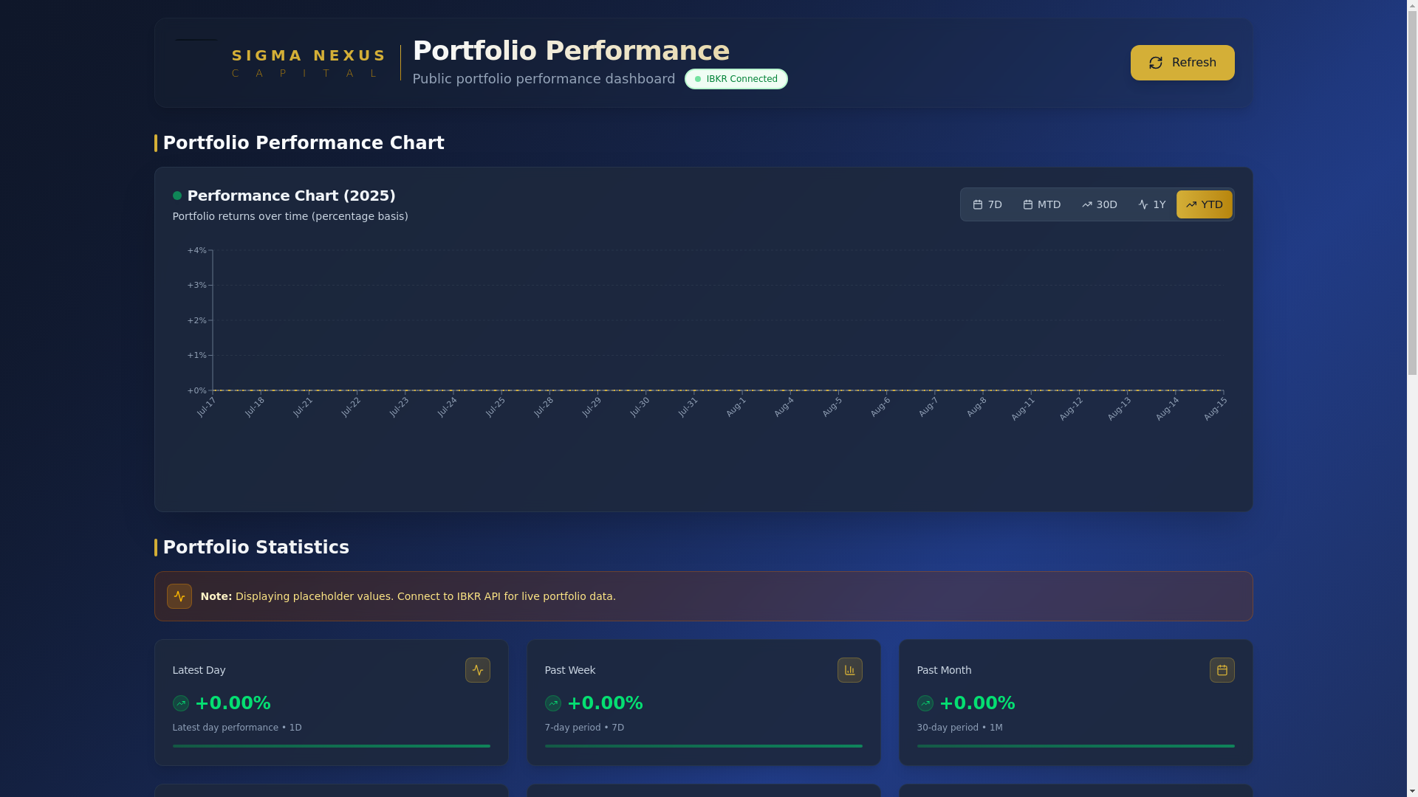Select the 7D time range tab
The image size is (1418, 797).
click(987, 204)
